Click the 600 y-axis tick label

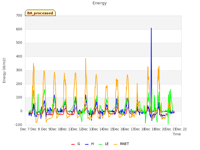pos(19,29)
